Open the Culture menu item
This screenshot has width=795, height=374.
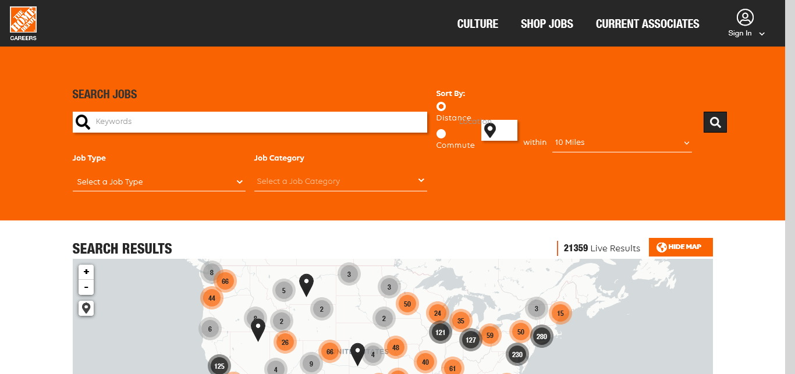[x=477, y=24]
